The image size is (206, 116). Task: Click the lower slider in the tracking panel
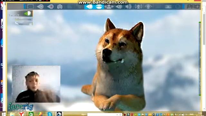click(x=23, y=24)
